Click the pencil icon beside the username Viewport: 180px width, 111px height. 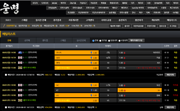tap(4, 26)
